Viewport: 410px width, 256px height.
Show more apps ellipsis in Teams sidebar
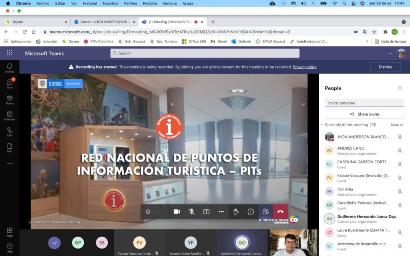coord(10,164)
